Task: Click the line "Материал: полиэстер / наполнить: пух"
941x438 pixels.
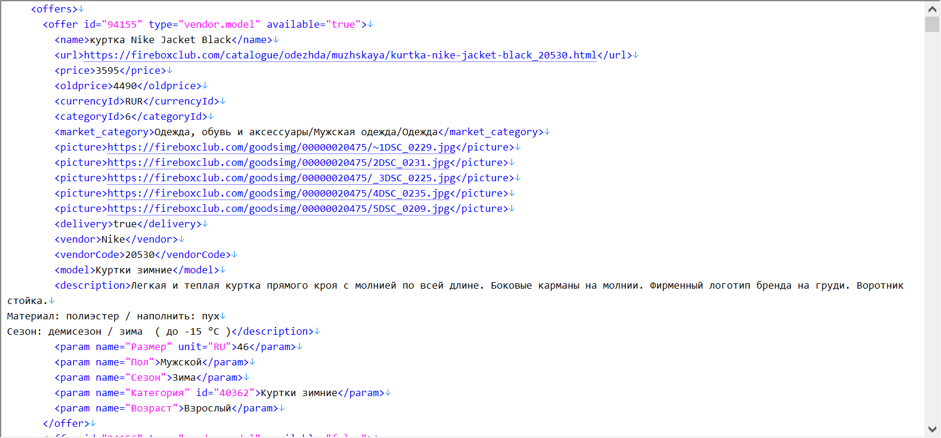Action: 113,316
